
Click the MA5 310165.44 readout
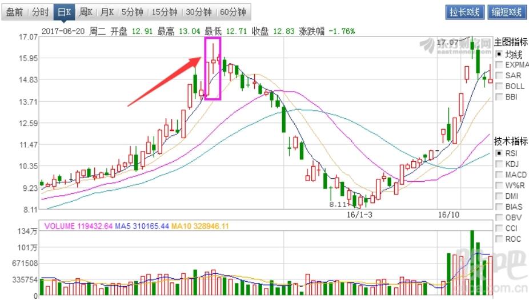[142, 226]
